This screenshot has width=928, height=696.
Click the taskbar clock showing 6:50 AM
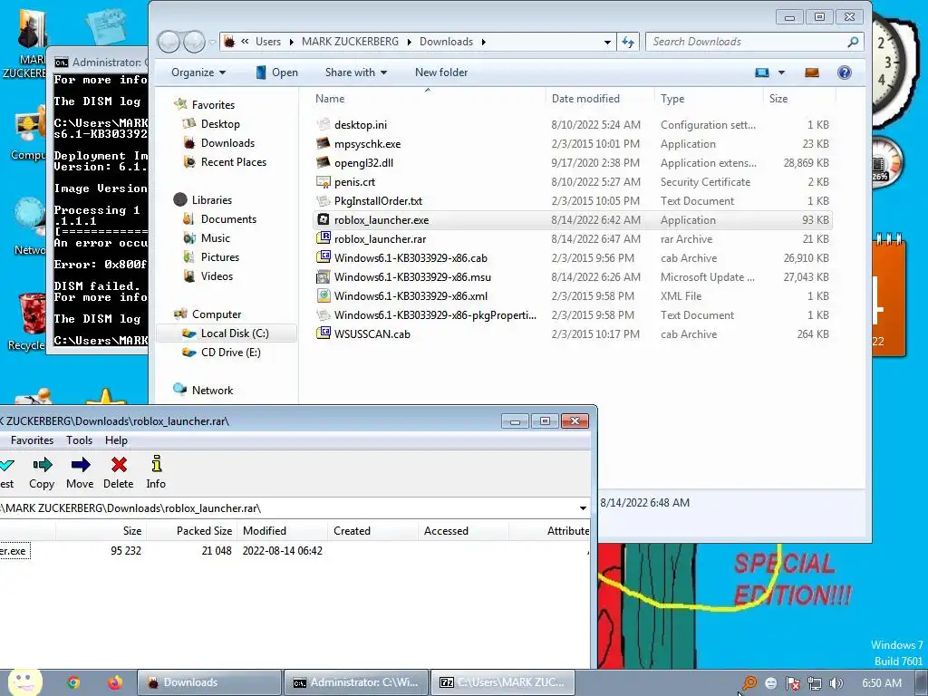pos(881,683)
